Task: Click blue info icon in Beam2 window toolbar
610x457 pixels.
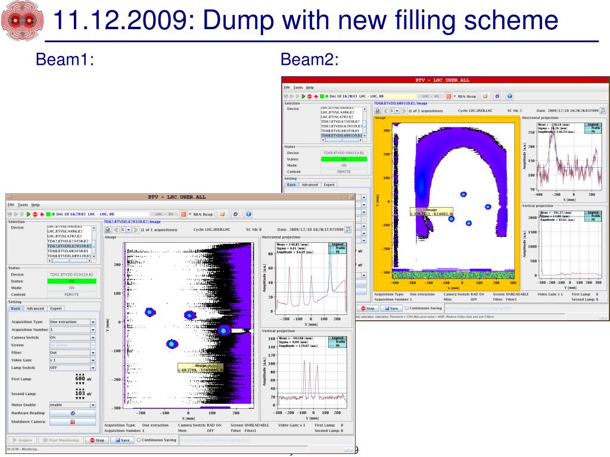Action: click(x=510, y=96)
